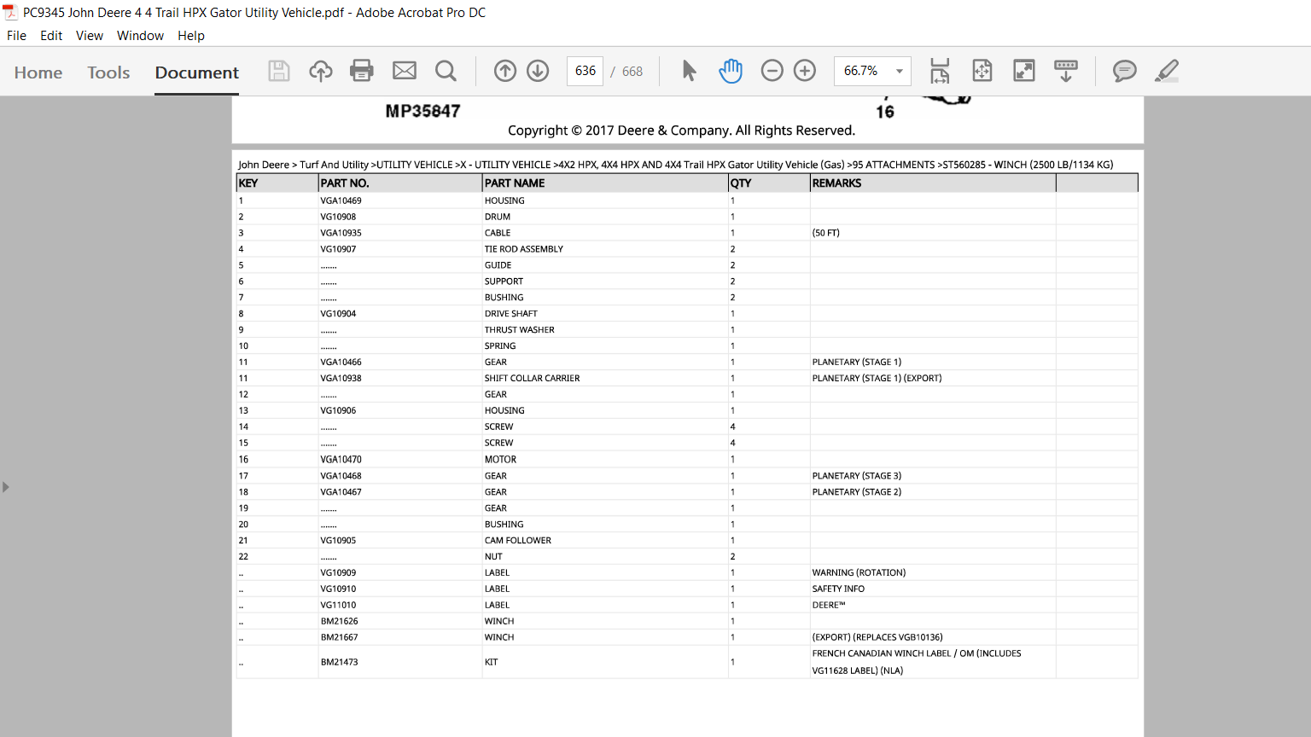Screen dimensions: 1311x737
Task: Click page number field showing 636
Action: click(586, 71)
